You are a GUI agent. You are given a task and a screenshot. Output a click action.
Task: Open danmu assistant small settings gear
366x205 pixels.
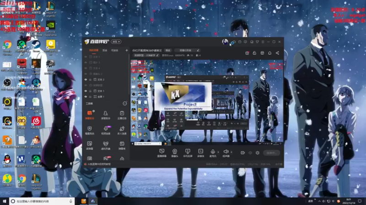[x=94, y=111]
